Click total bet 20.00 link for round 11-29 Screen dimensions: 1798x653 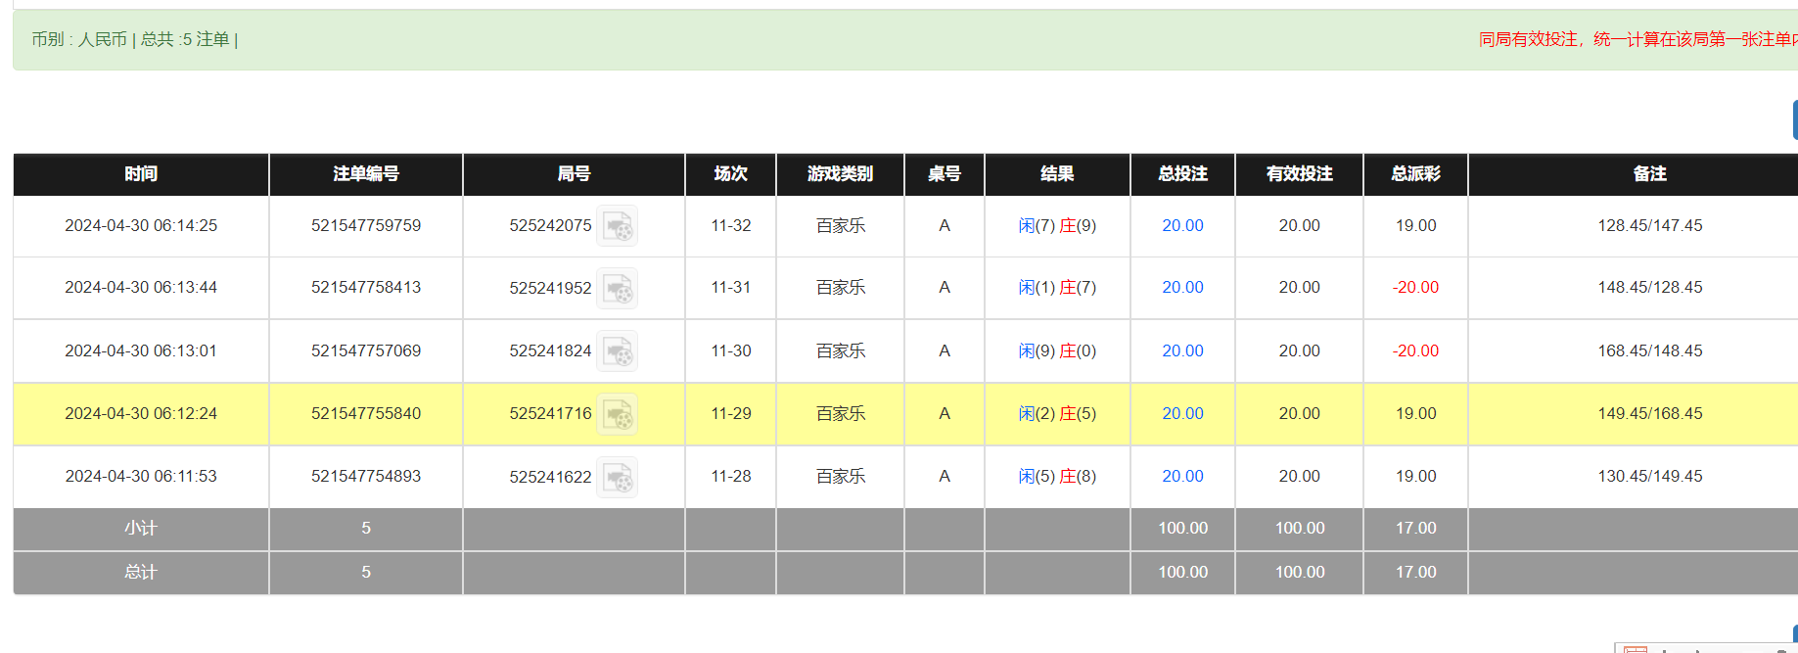1182,413
